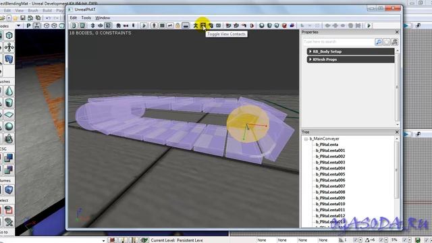The image size is (432, 243).
Task: Click UDK wireframe cube icon under Modes
Action: (x=9, y=35)
